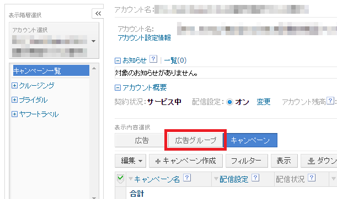Screen dimensions: 337x199
Task: Switch to the キャンペーン tab
Action: click(250, 140)
